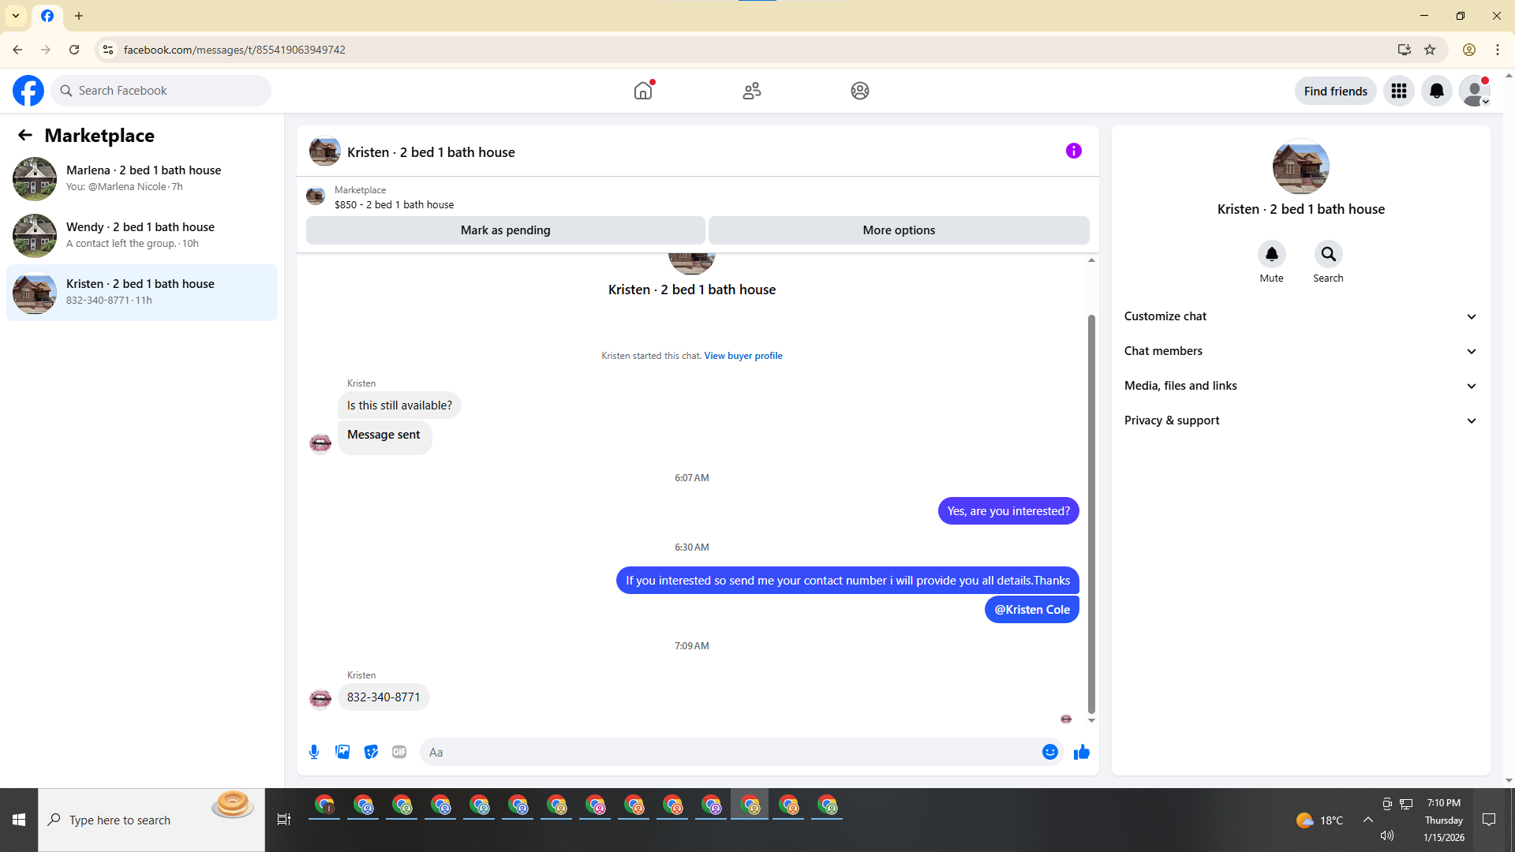Toggle the conversation information panel

(x=1073, y=151)
